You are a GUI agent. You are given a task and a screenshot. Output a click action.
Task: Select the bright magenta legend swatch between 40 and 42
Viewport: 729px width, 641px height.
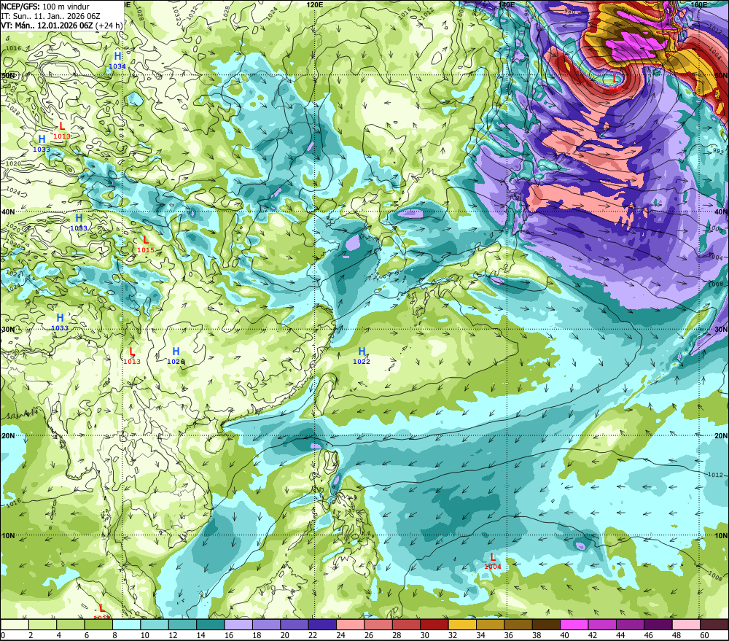point(574,625)
